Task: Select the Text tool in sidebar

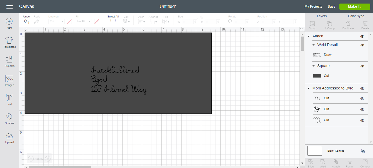Action: (x=9, y=99)
